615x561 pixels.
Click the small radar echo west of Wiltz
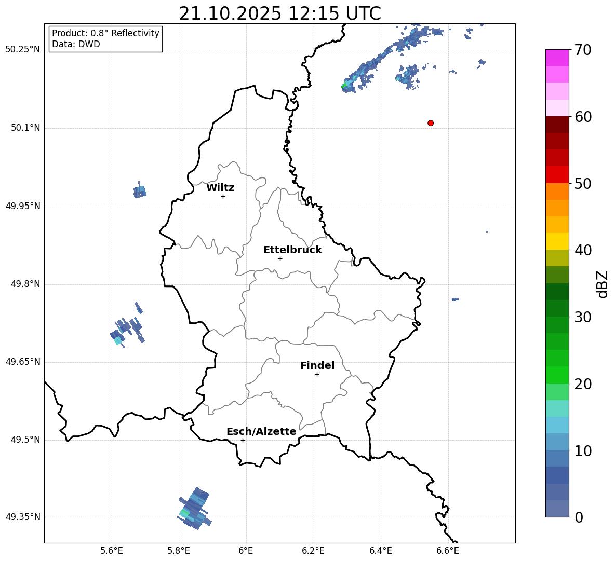pyautogui.click(x=140, y=191)
